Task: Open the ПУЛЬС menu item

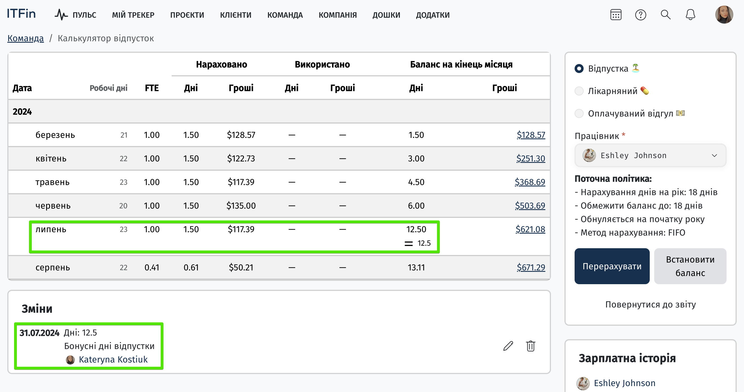Action: pyautogui.click(x=84, y=15)
